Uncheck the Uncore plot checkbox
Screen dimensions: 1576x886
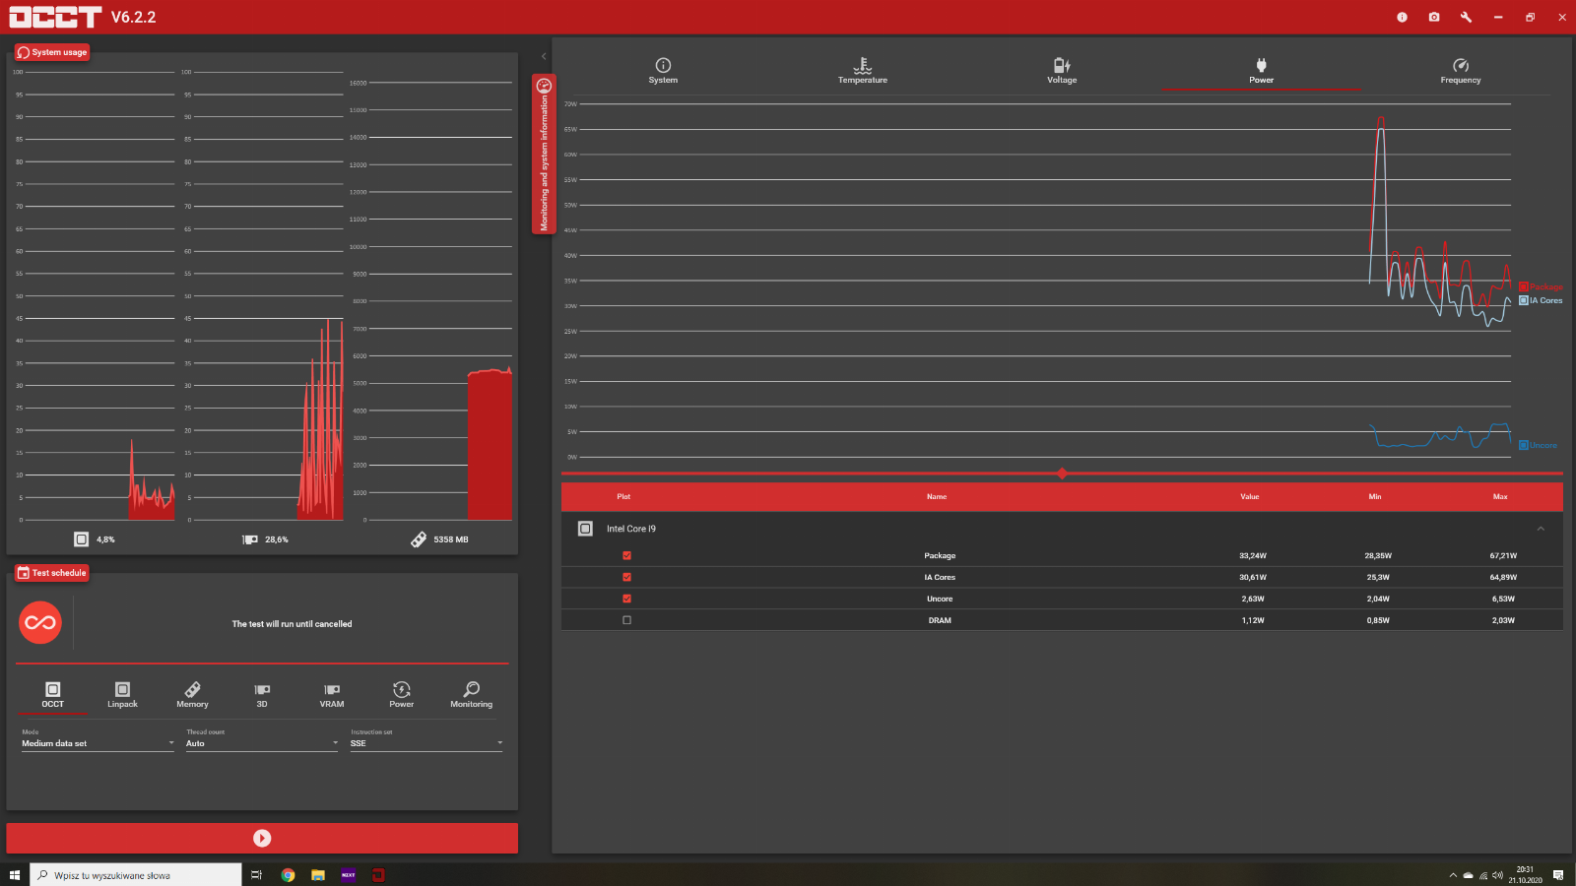(626, 599)
